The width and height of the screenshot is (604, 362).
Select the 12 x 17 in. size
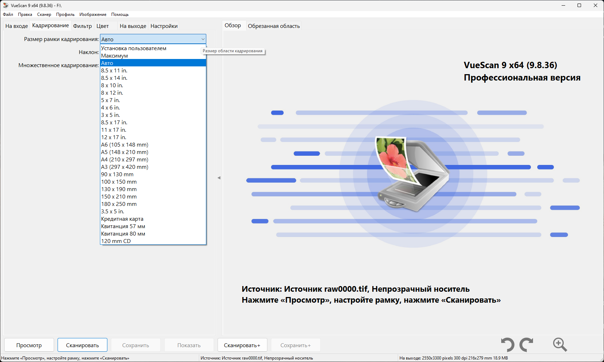point(153,137)
